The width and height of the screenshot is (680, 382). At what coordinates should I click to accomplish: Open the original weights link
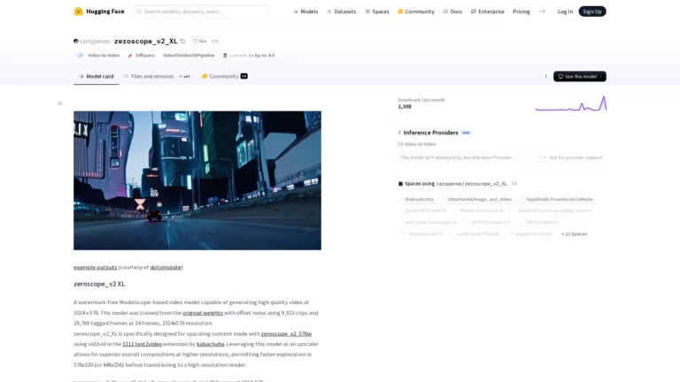click(203, 313)
